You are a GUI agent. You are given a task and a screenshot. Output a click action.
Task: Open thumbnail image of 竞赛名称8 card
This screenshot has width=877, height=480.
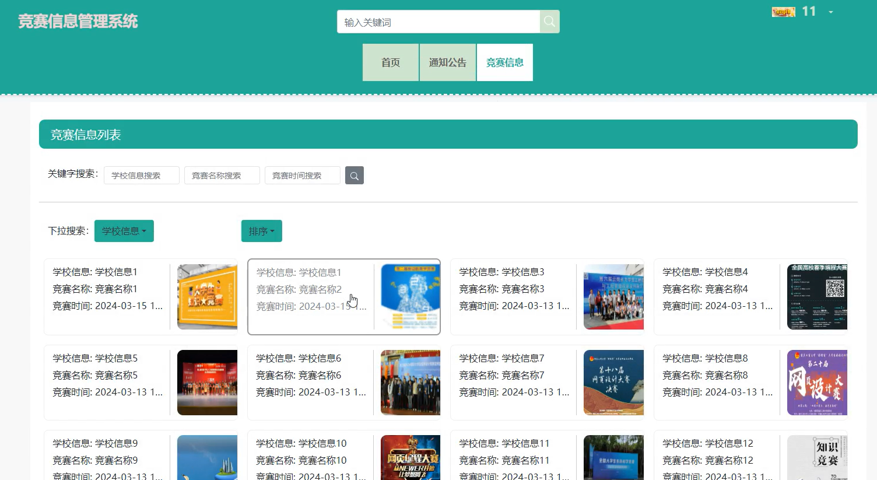(x=817, y=383)
